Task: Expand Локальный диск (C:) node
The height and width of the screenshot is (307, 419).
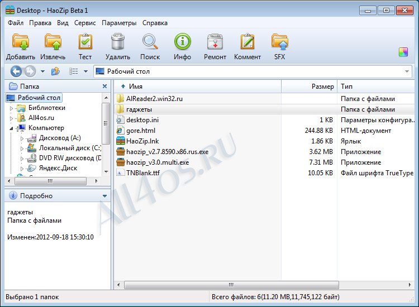Action: click(22, 148)
